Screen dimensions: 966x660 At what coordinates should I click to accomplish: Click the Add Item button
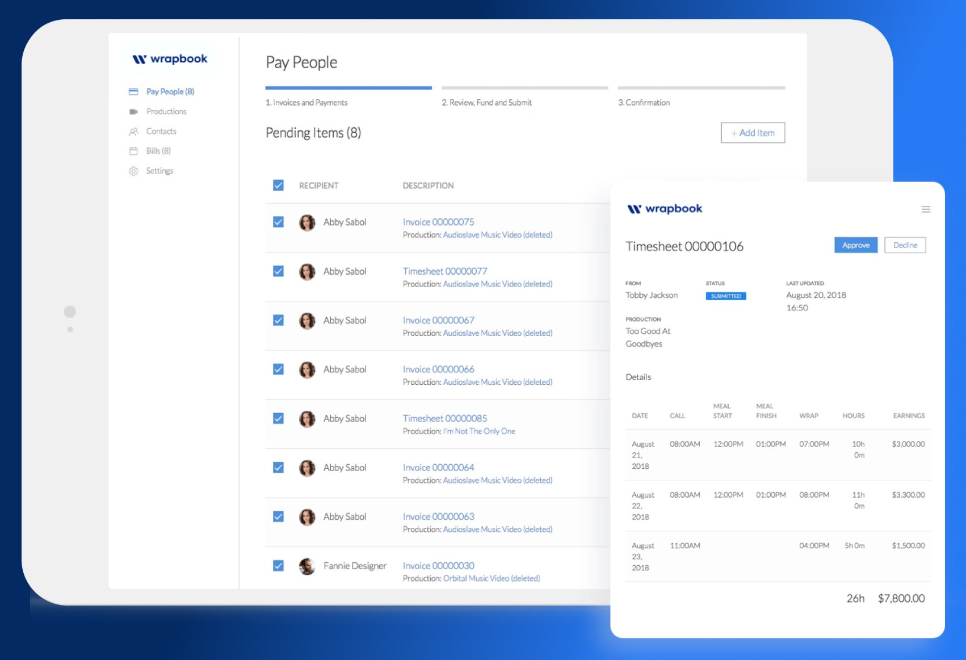pyautogui.click(x=753, y=132)
